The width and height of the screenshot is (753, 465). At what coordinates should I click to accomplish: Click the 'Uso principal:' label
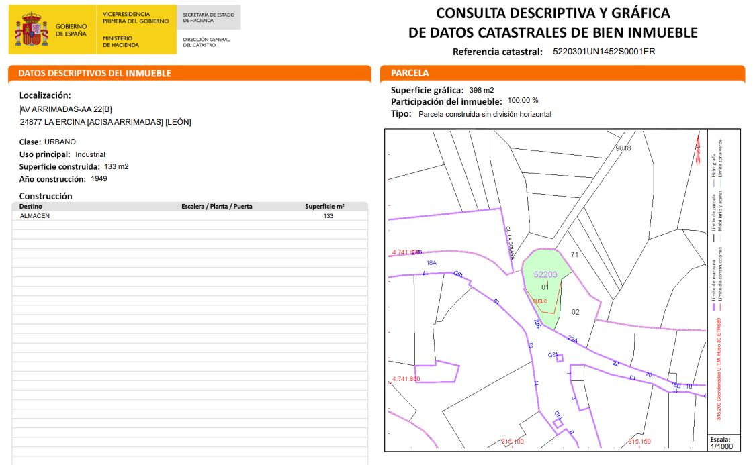(x=44, y=154)
